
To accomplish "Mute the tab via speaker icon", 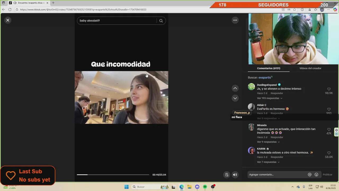I will coord(15,3).
